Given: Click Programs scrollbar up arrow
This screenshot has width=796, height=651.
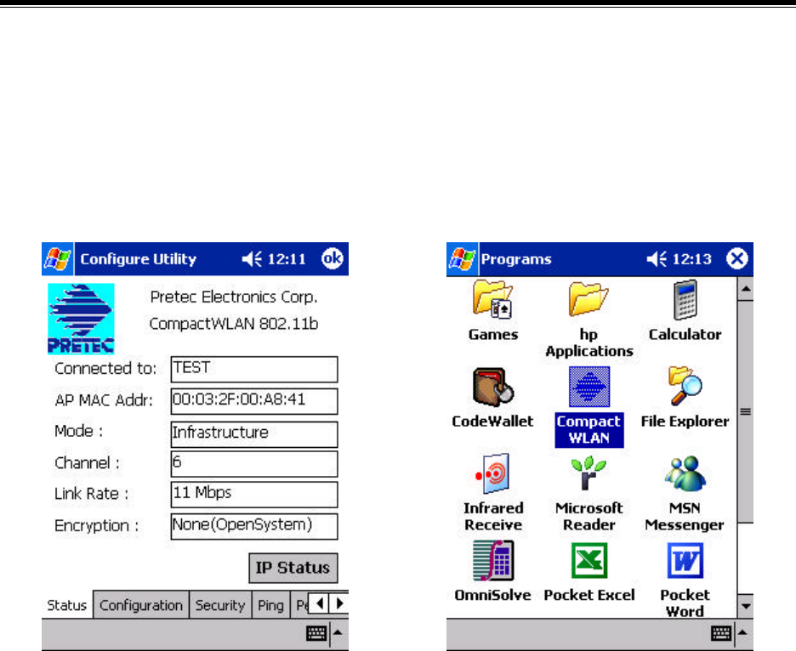Looking at the screenshot, I should click(x=745, y=289).
